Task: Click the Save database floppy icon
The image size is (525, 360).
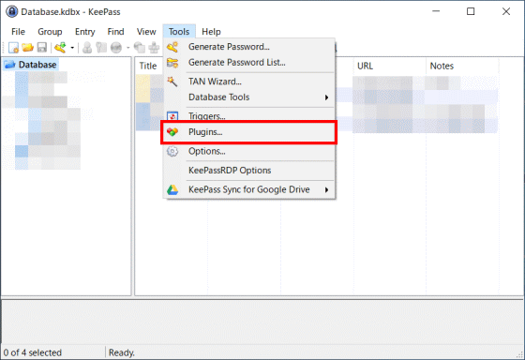Action: (42, 48)
